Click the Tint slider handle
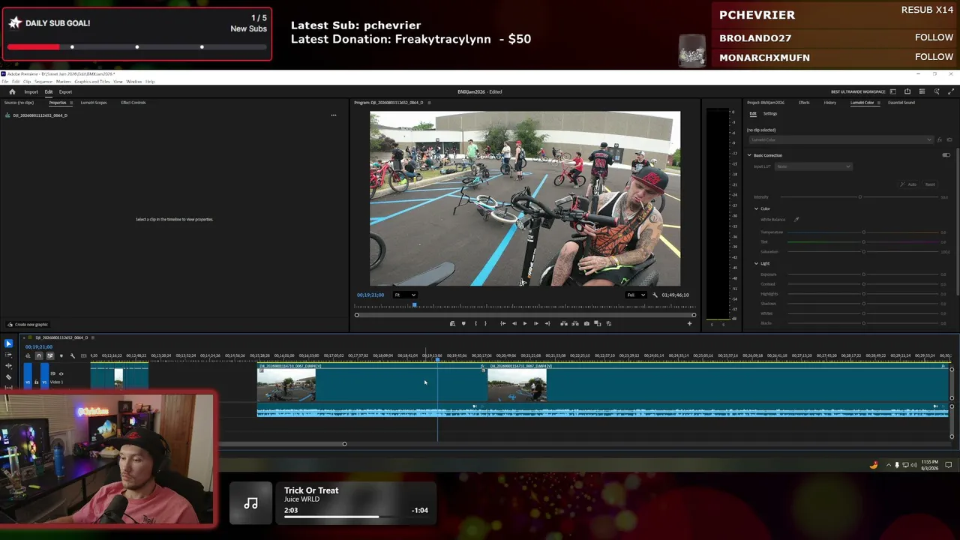The width and height of the screenshot is (960, 540). pyautogui.click(x=863, y=242)
